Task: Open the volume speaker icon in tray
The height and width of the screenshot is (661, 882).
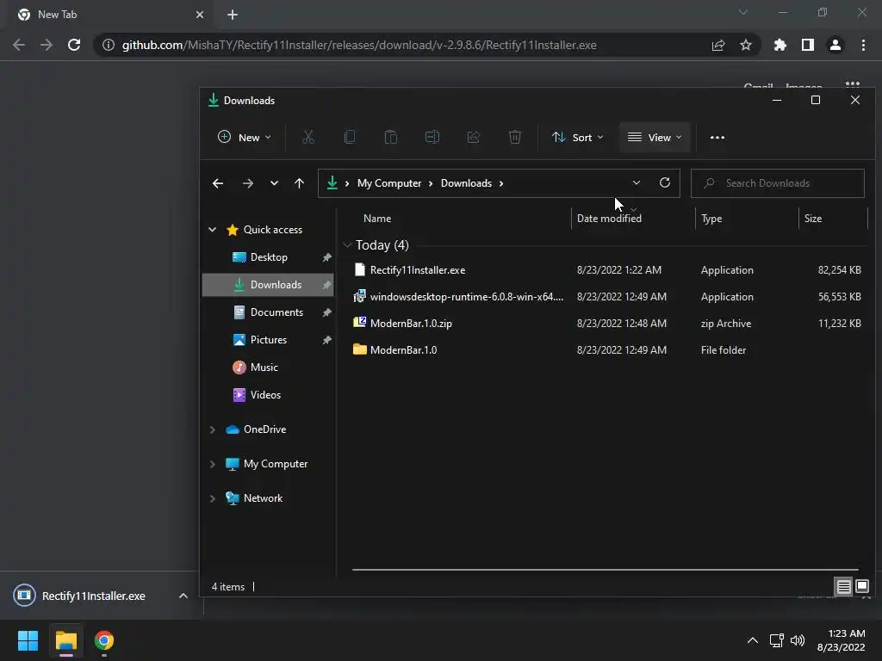Action: (798, 640)
